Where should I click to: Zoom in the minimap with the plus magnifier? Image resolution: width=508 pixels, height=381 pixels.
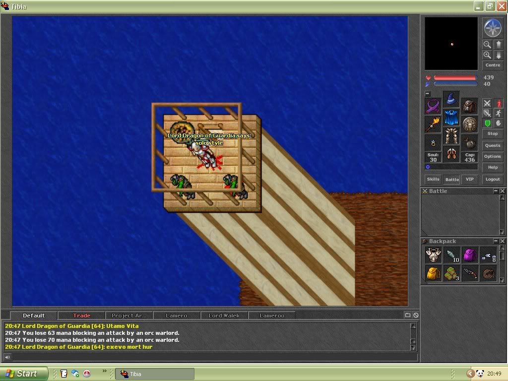point(487,55)
